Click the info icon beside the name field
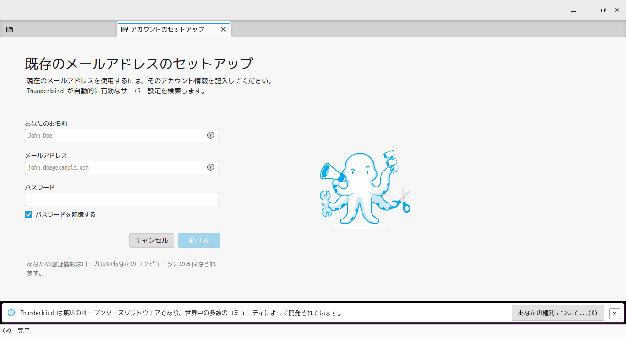The image size is (626, 337). (210, 135)
